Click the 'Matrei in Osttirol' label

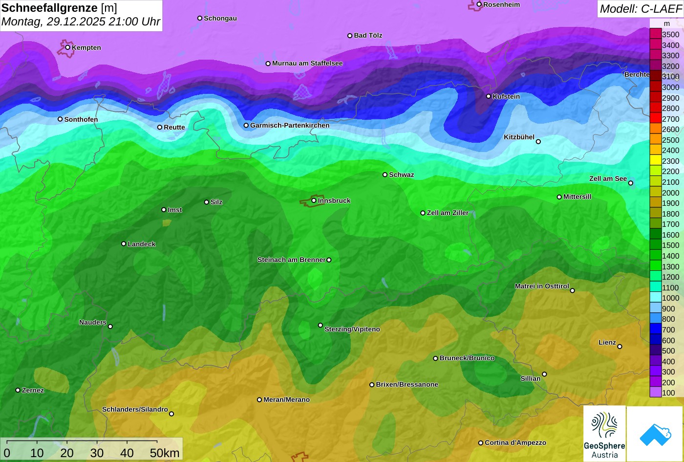pos(542,286)
